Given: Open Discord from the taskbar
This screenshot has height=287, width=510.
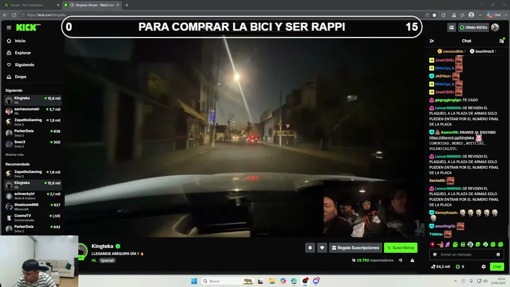Looking at the screenshot, I should click(316, 281).
